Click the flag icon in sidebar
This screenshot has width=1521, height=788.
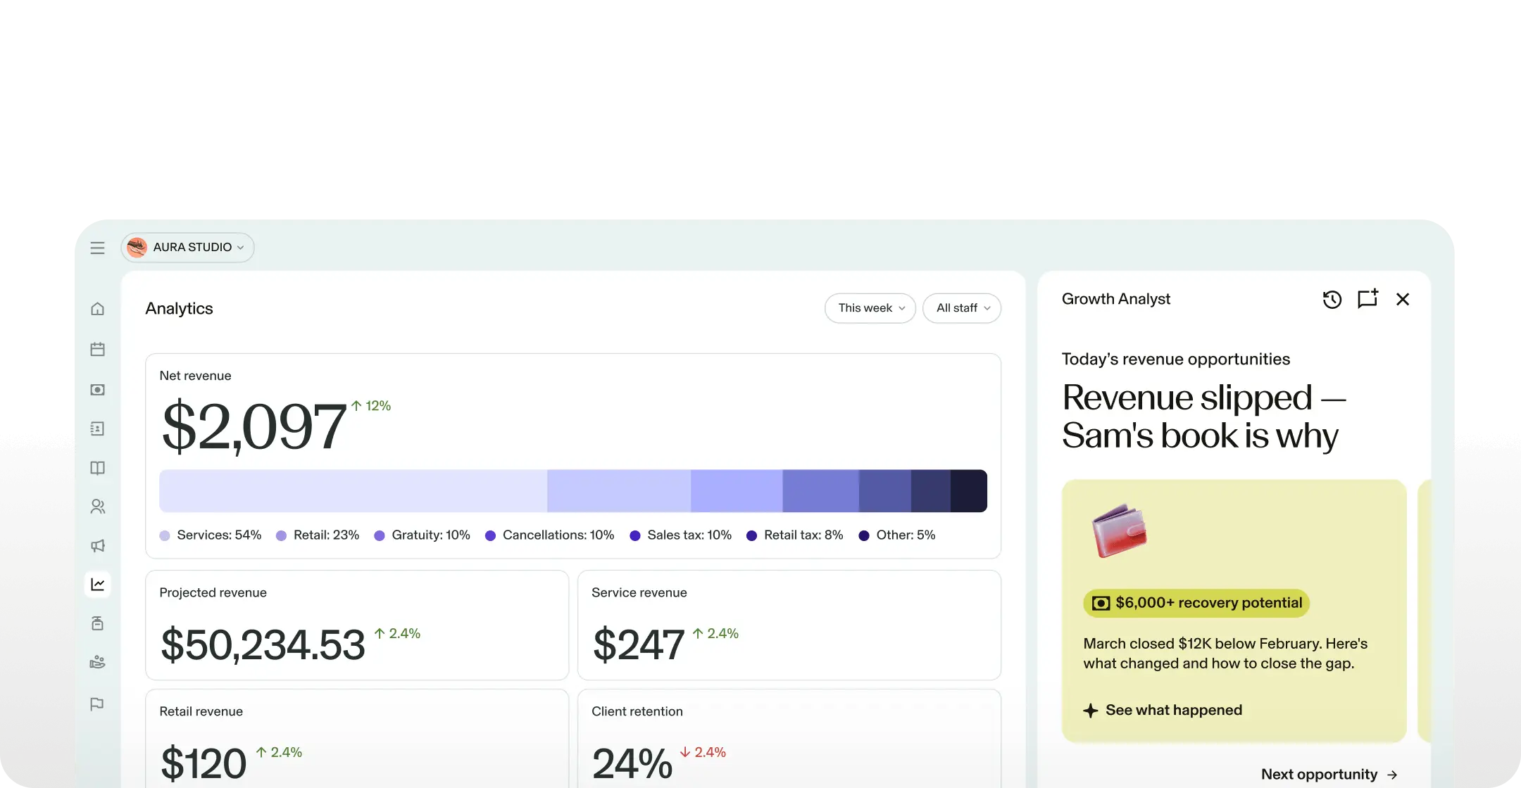[97, 704]
